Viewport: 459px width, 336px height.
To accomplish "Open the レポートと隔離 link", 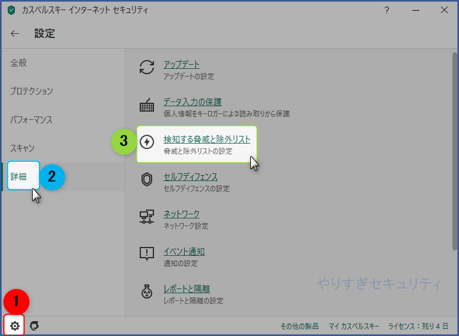I will click(187, 289).
